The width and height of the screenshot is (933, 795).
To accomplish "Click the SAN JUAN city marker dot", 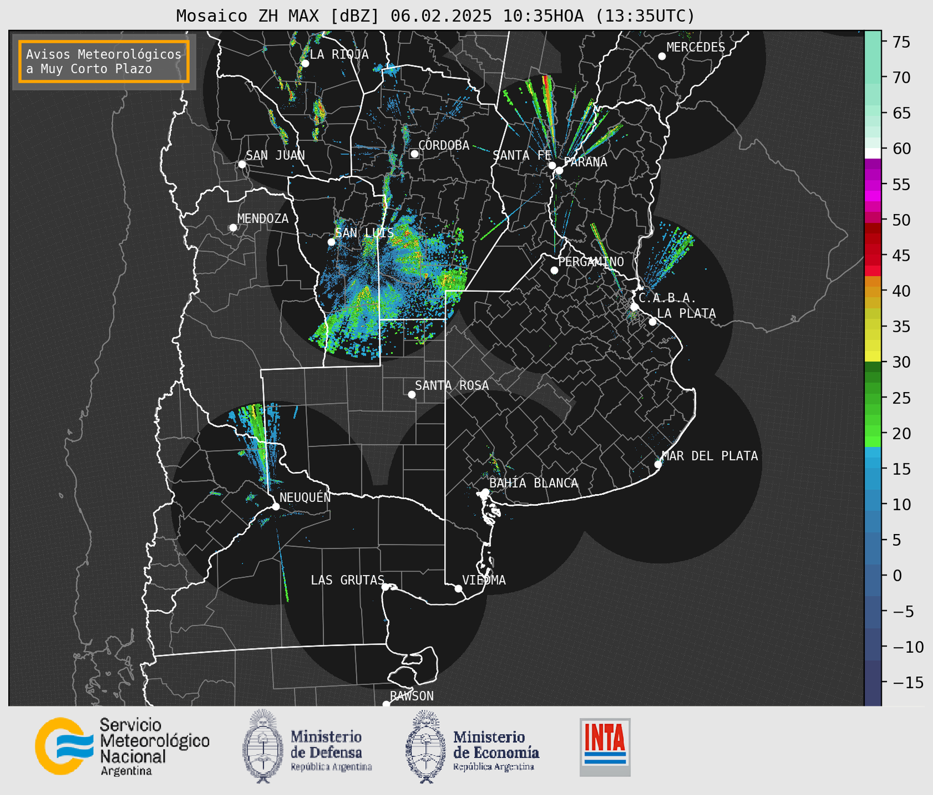I will click(x=242, y=164).
